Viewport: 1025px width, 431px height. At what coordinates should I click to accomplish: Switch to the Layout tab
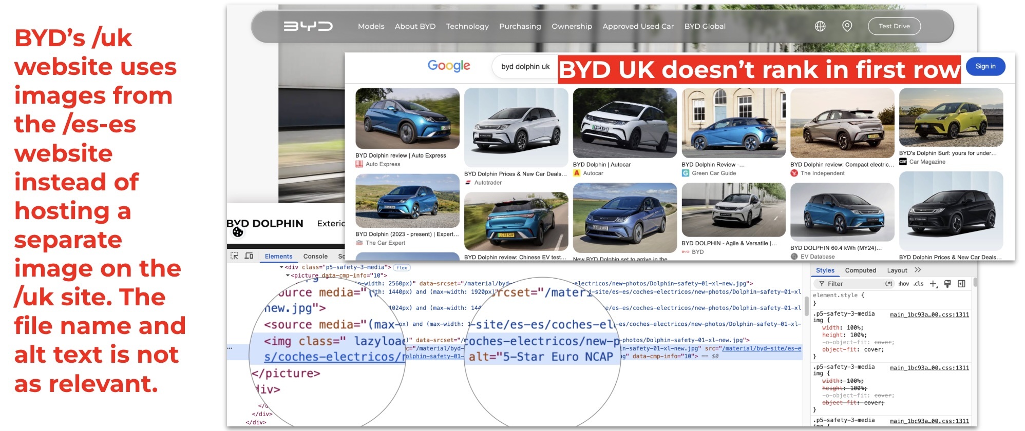[x=897, y=270]
